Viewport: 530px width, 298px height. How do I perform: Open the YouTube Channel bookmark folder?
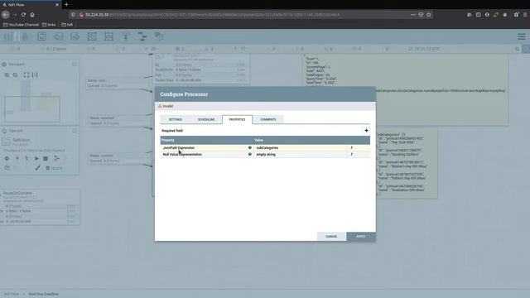coord(21,25)
